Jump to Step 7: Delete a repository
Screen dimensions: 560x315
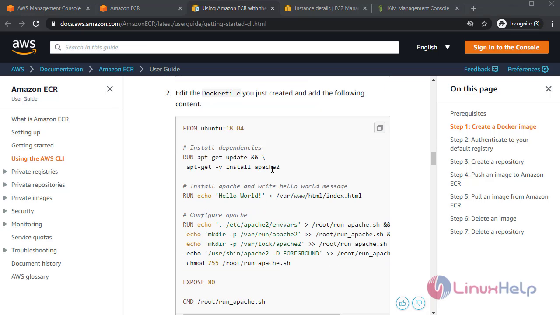[487, 231]
